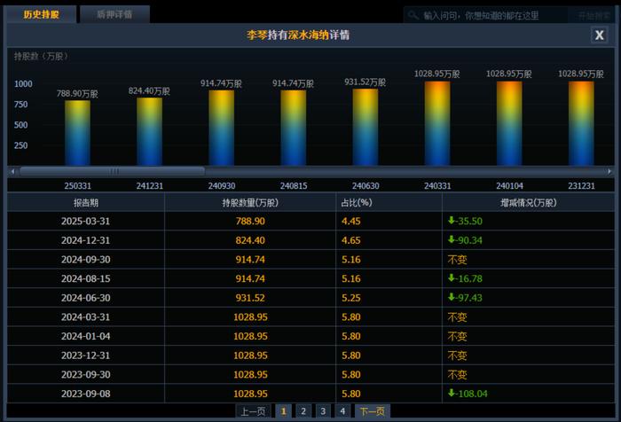This screenshot has height=422, width=621.
Task: Click the 5.25 percentage value
Action: click(351, 298)
